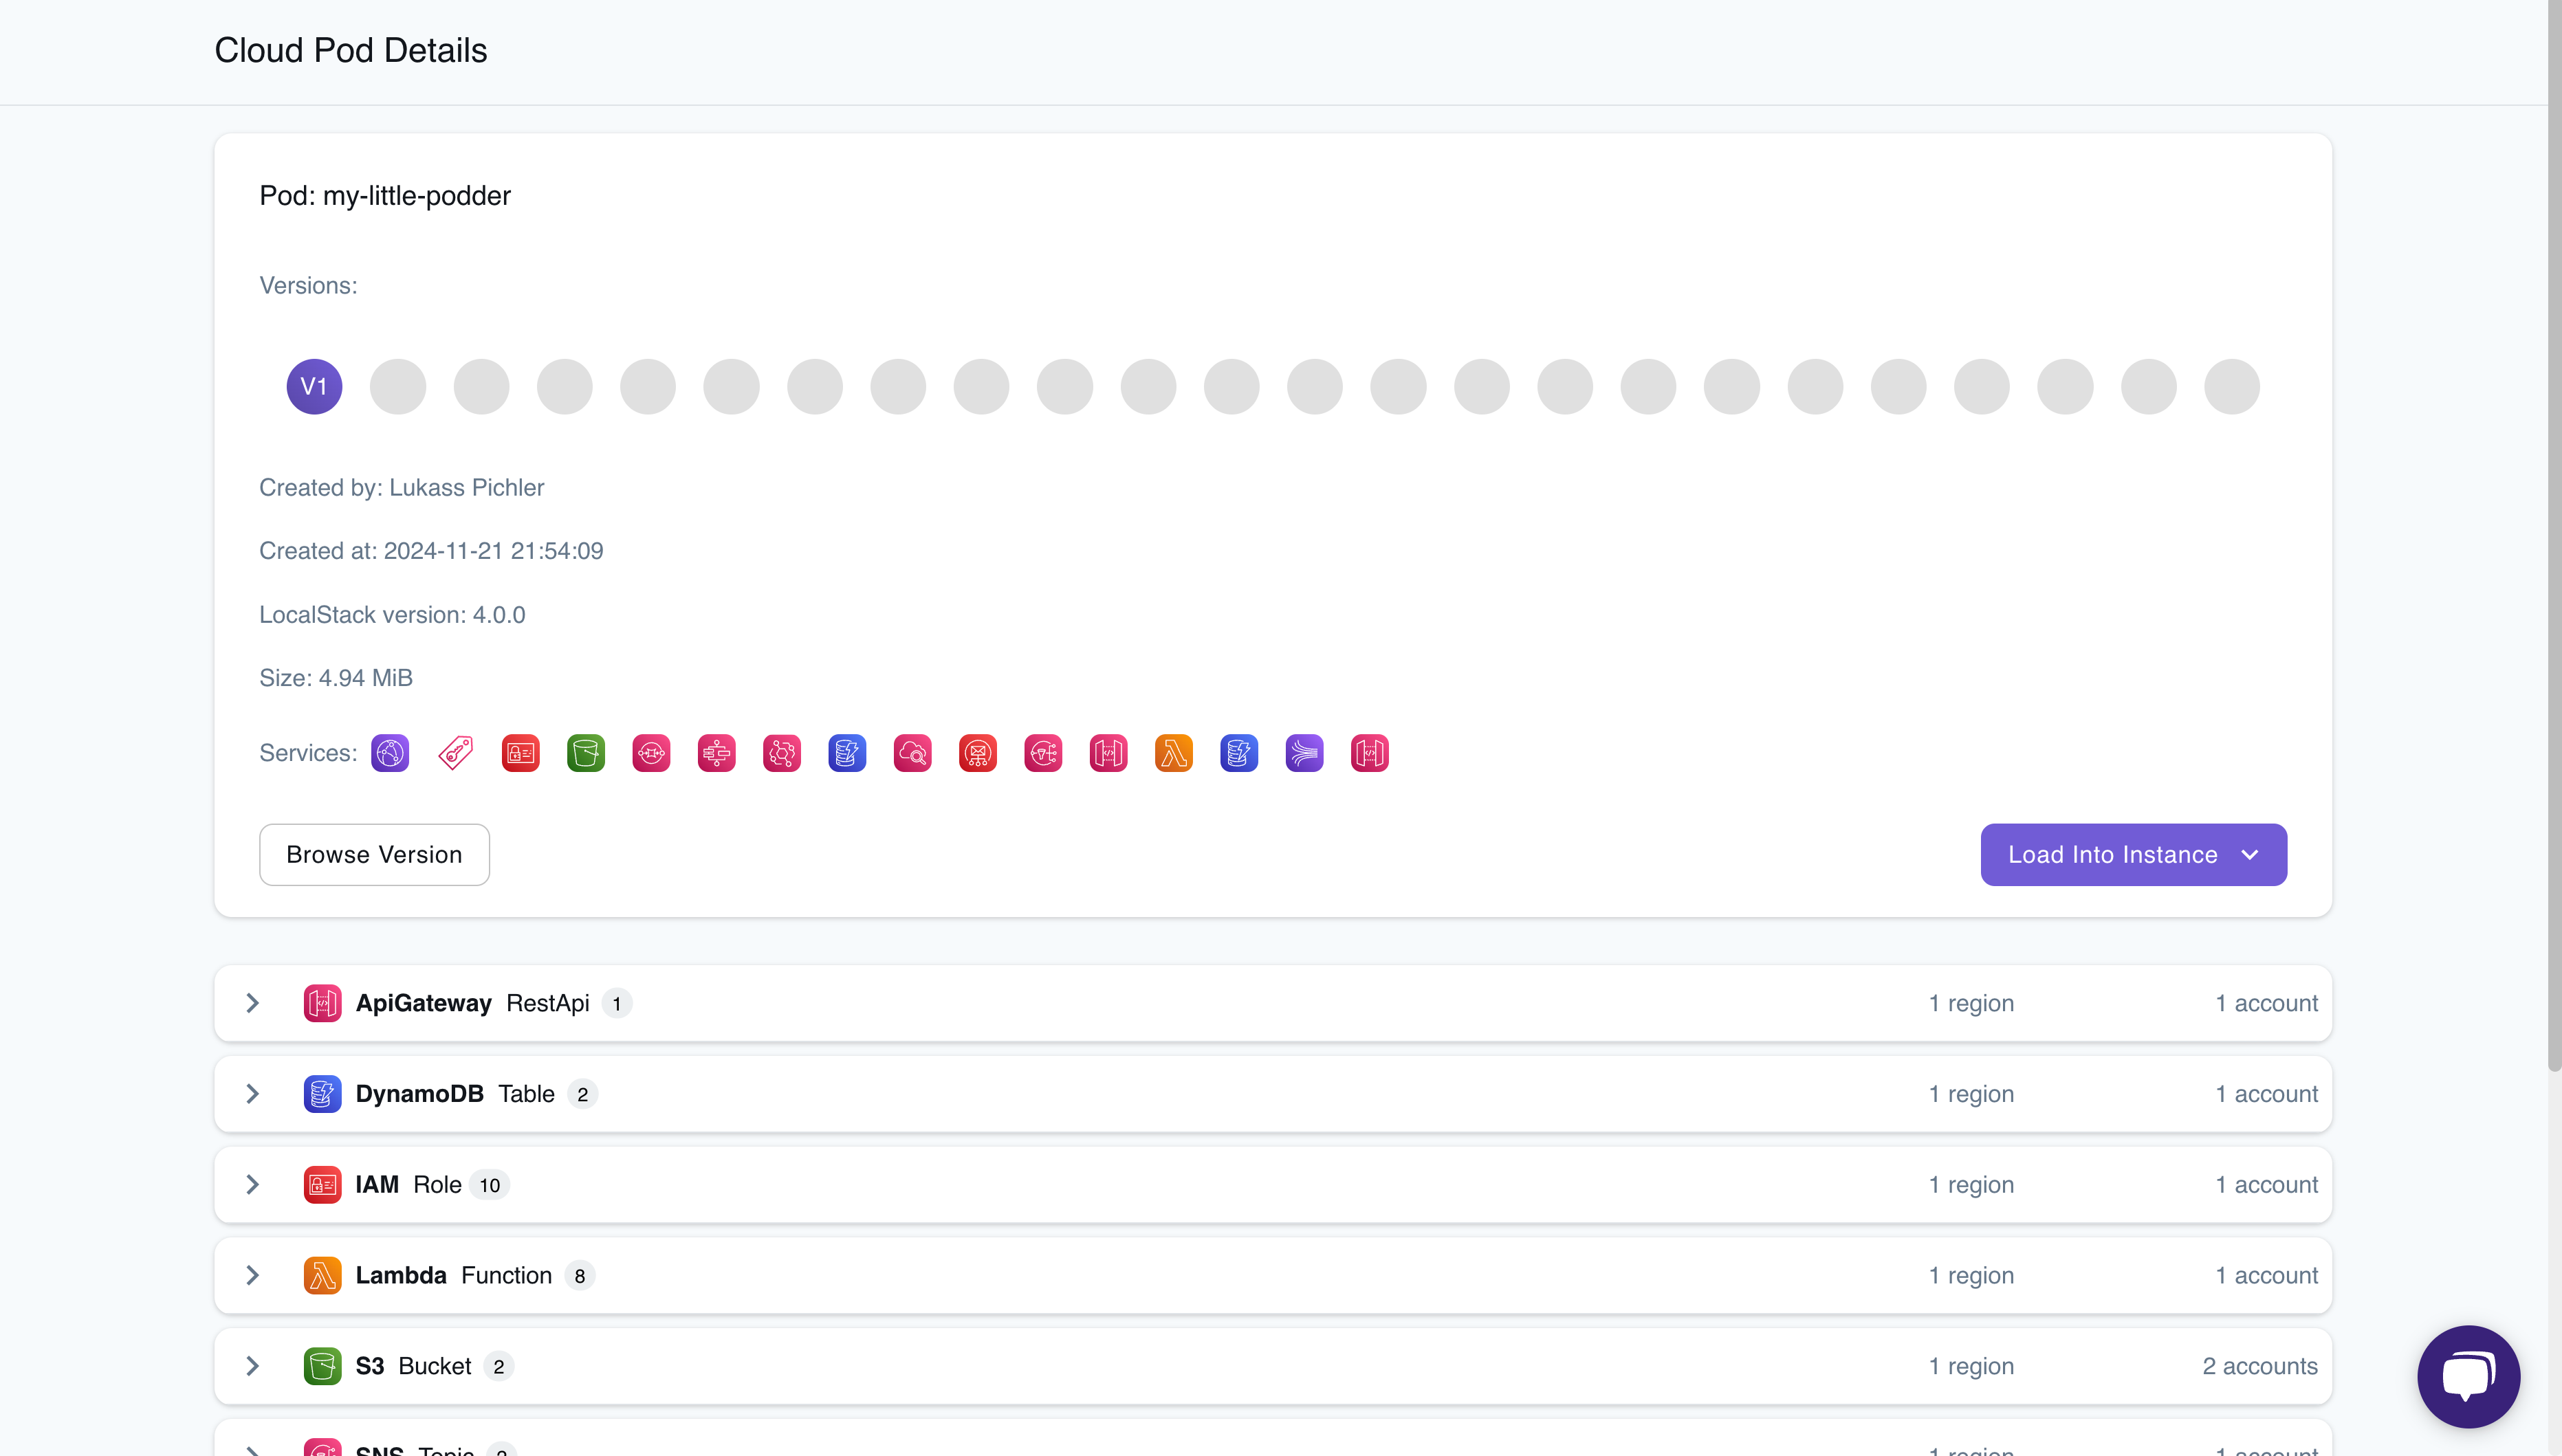Open the Load Into Instance dropdown
The height and width of the screenshot is (1456, 2562).
coord(2133,855)
